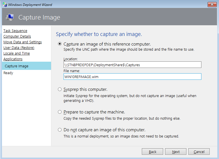Cancel the deployment wizard
Screen dimensions: 219x159
click(x=199, y=152)
